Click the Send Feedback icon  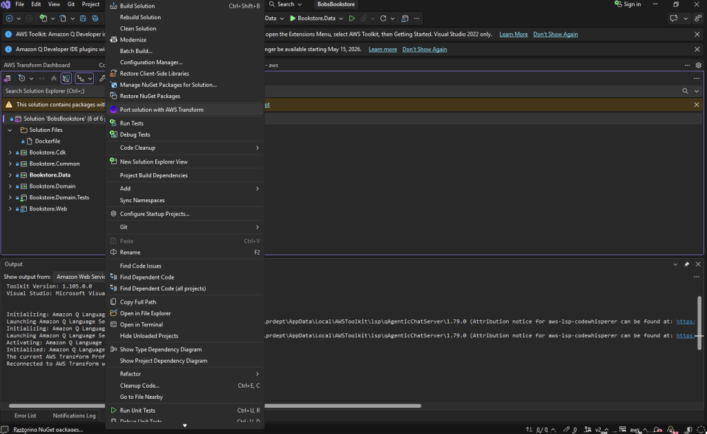coord(674,19)
